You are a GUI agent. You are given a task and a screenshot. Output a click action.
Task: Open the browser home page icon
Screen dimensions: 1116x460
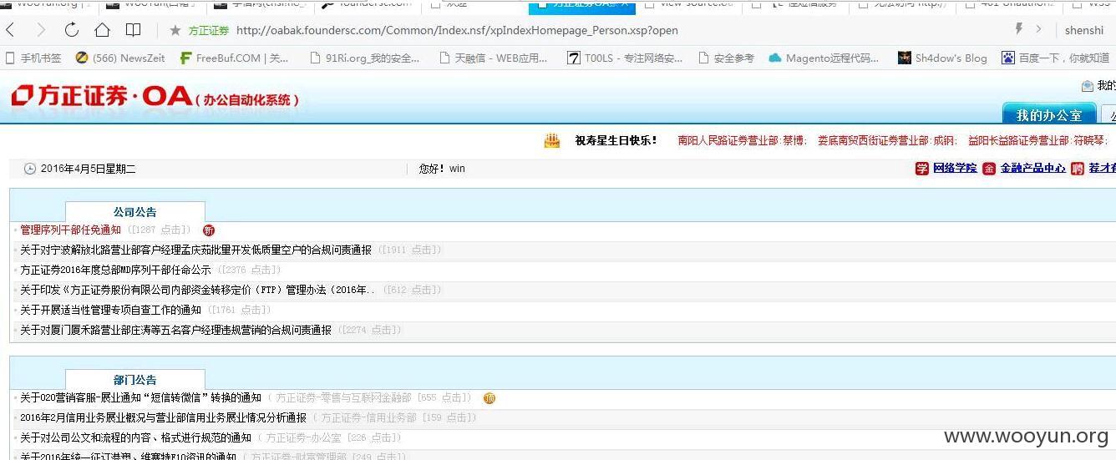(102, 30)
